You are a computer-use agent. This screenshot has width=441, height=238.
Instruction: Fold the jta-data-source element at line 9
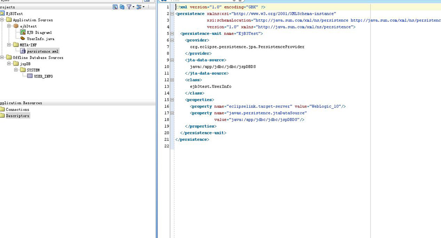click(172, 60)
